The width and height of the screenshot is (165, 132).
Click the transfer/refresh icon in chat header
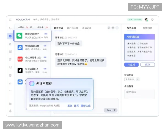tap(109, 28)
